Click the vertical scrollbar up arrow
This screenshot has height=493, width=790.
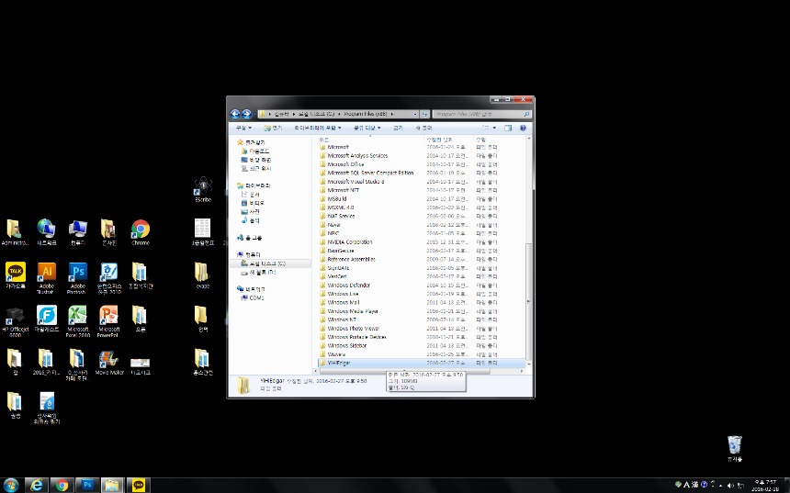(x=528, y=139)
